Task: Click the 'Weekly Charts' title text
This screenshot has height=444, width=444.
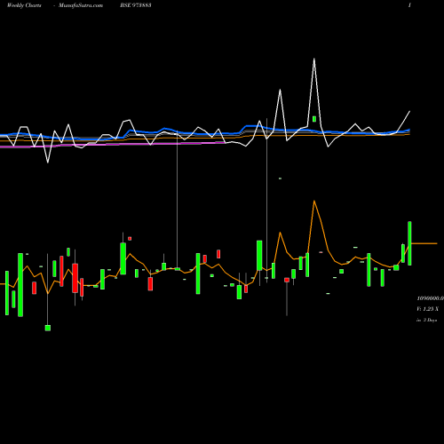Action: click(24, 5)
